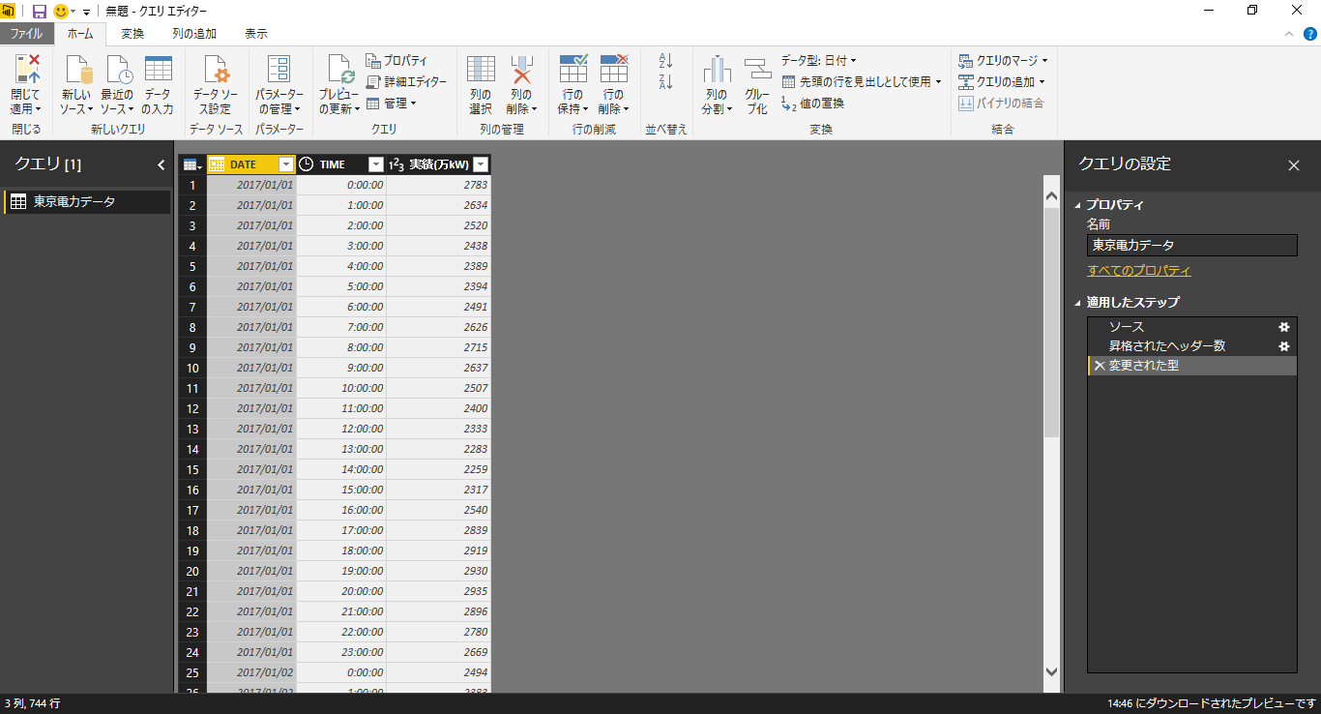The height and width of the screenshot is (714, 1321).
Task: Click the グループ化 icon
Action: pyautogui.click(x=756, y=69)
